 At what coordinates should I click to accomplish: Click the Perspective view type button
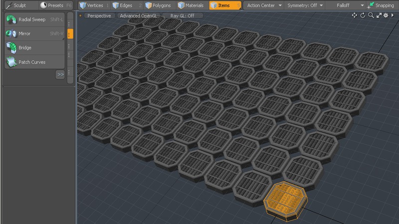point(99,15)
